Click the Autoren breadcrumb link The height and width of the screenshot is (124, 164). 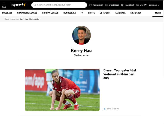click(15, 19)
